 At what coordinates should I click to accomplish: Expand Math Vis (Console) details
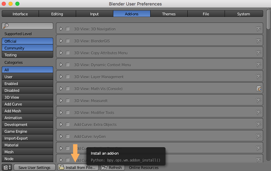click(61, 89)
